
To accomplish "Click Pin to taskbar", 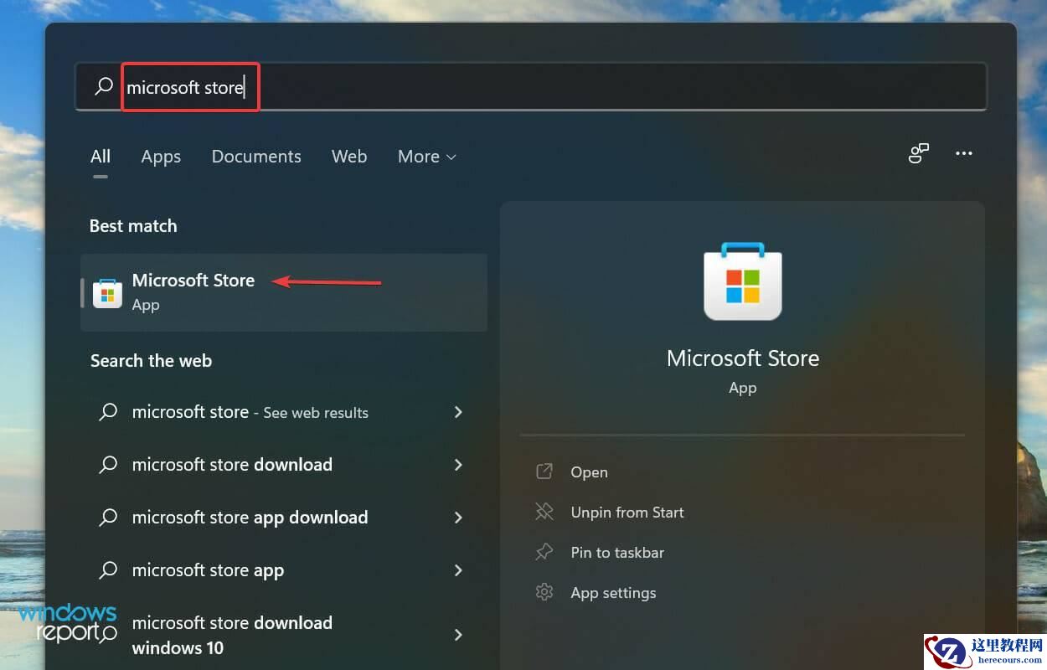I will (x=616, y=552).
